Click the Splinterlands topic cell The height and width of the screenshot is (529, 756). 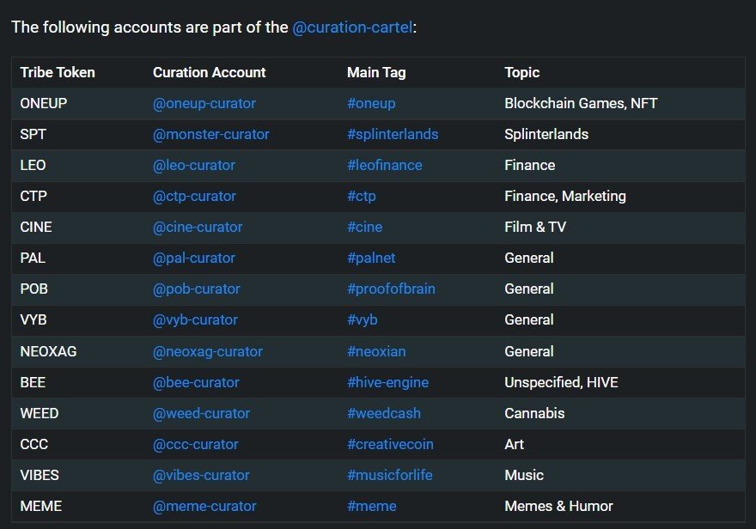(546, 134)
